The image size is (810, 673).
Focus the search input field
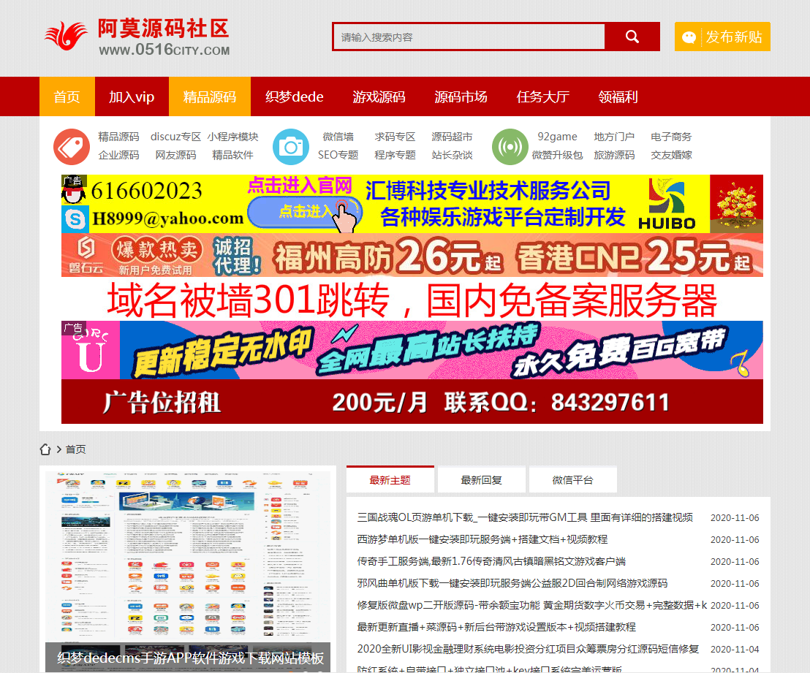(x=469, y=37)
